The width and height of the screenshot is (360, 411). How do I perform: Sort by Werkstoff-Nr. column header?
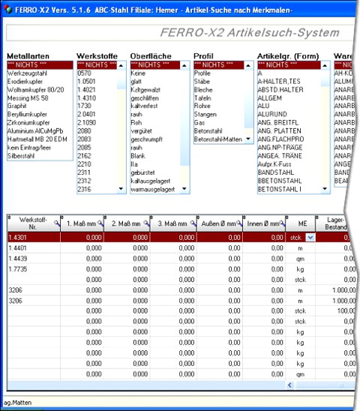point(33,223)
